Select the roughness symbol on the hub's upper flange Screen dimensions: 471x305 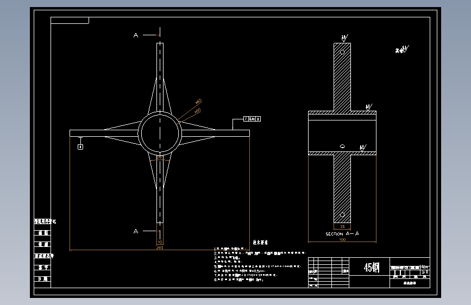coord(368,107)
